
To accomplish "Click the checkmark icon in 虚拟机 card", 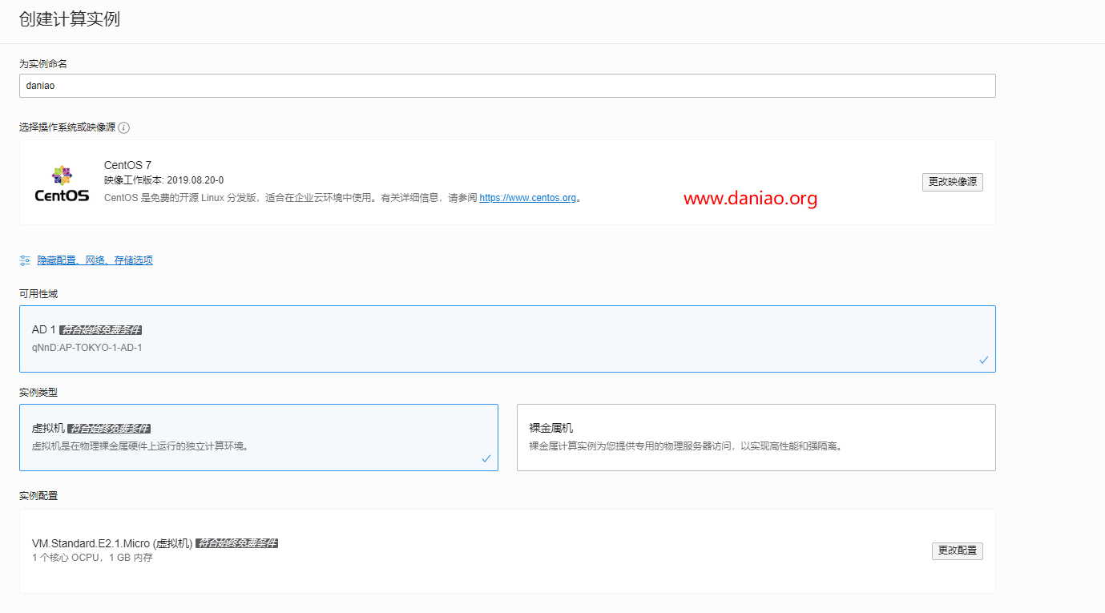I will tap(486, 459).
